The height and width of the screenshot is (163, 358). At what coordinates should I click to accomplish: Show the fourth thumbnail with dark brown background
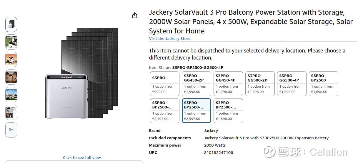tap(11, 77)
